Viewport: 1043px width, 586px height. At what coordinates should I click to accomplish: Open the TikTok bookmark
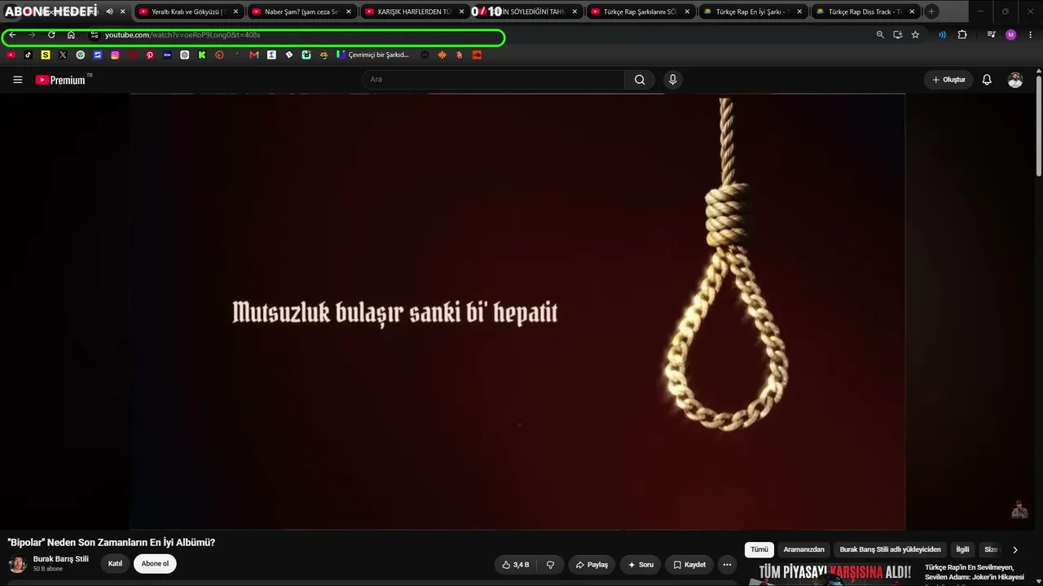click(29, 55)
